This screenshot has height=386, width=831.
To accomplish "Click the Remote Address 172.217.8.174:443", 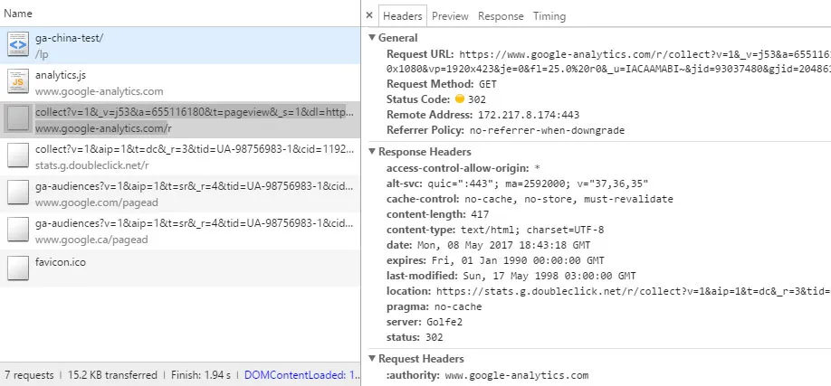I will 529,115.
